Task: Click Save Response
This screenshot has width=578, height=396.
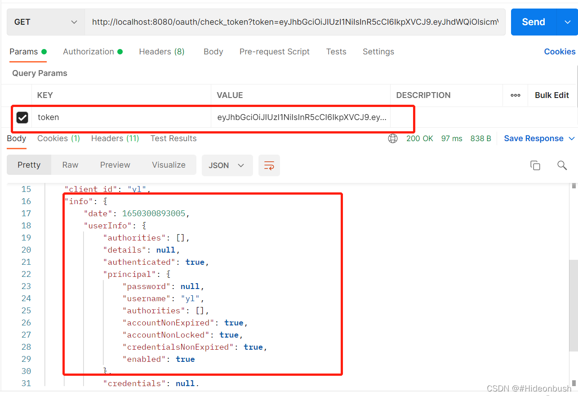Action: 534,138
